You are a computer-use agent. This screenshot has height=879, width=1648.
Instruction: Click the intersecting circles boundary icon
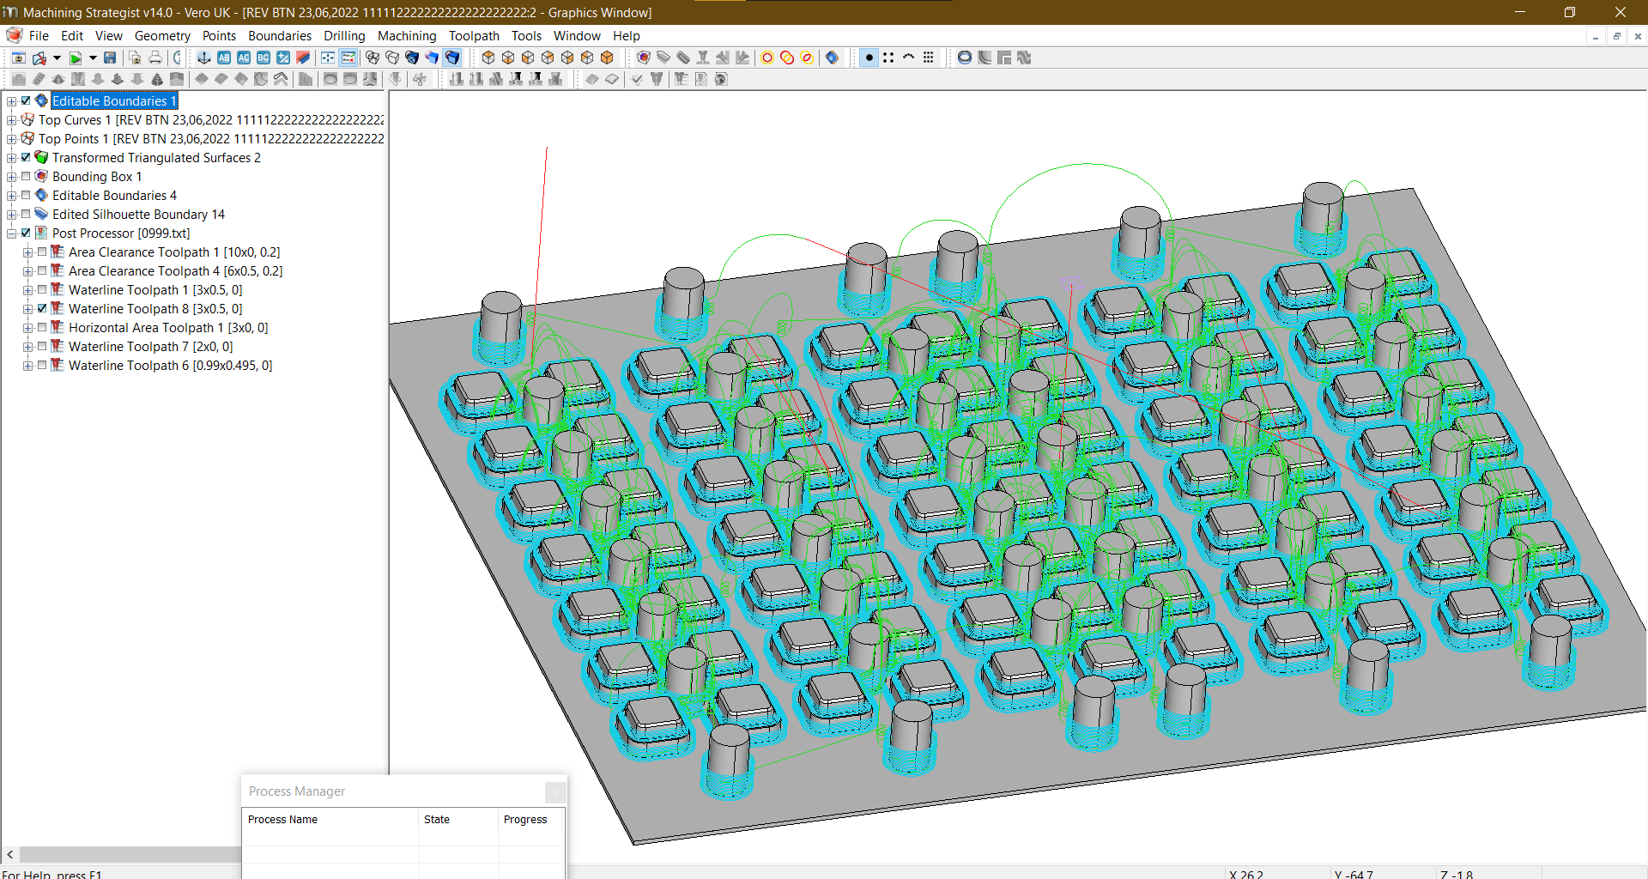point(807,58)
